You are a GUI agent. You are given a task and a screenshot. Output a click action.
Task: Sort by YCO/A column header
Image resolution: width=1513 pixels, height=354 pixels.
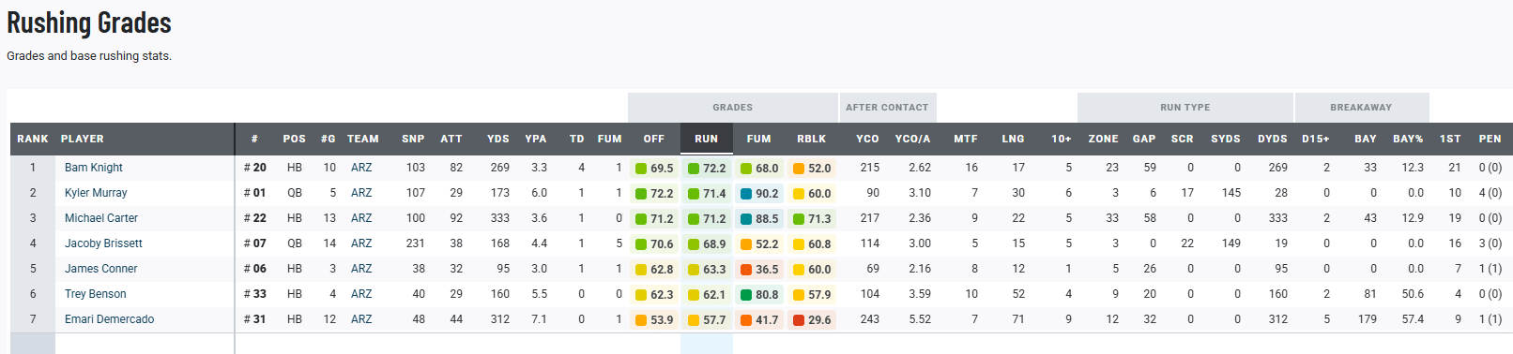click(913, 139)
